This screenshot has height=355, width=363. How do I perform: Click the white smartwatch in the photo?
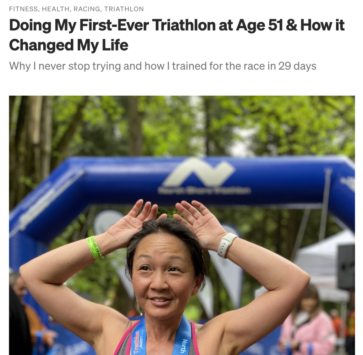[x=226, y=245]
